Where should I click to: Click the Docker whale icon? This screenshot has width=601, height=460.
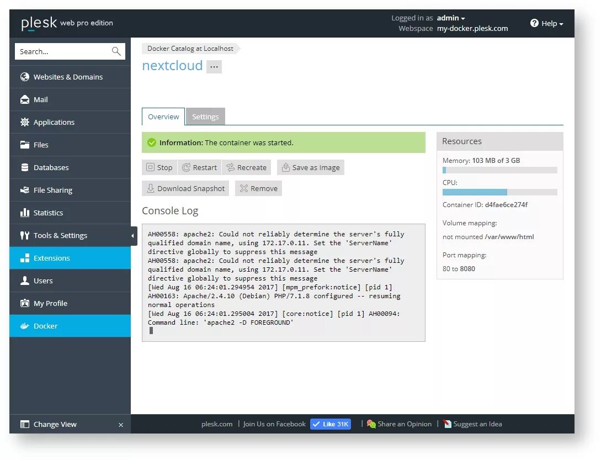tap(25, 326)
